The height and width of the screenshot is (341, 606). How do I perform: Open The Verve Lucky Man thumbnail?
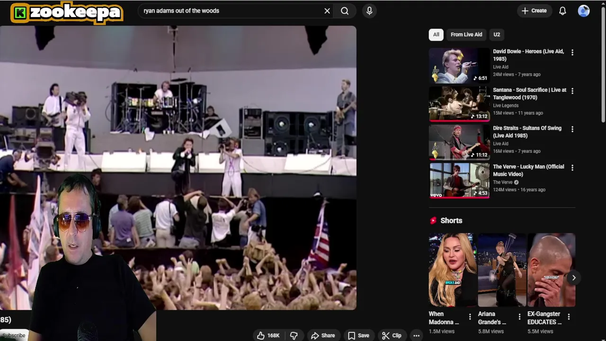coord(459,180)
